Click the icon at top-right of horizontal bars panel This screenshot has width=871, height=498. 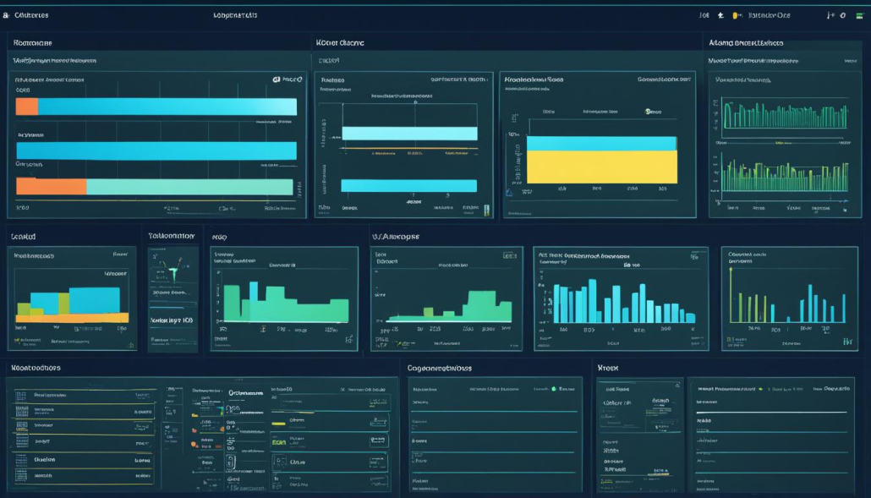pyautogui.click(x=276, y=79)
